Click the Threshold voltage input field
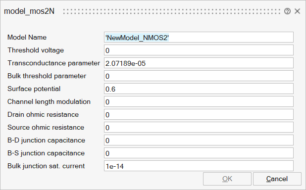The height and width of the screenshot is (190, 306). click(199, 50)
